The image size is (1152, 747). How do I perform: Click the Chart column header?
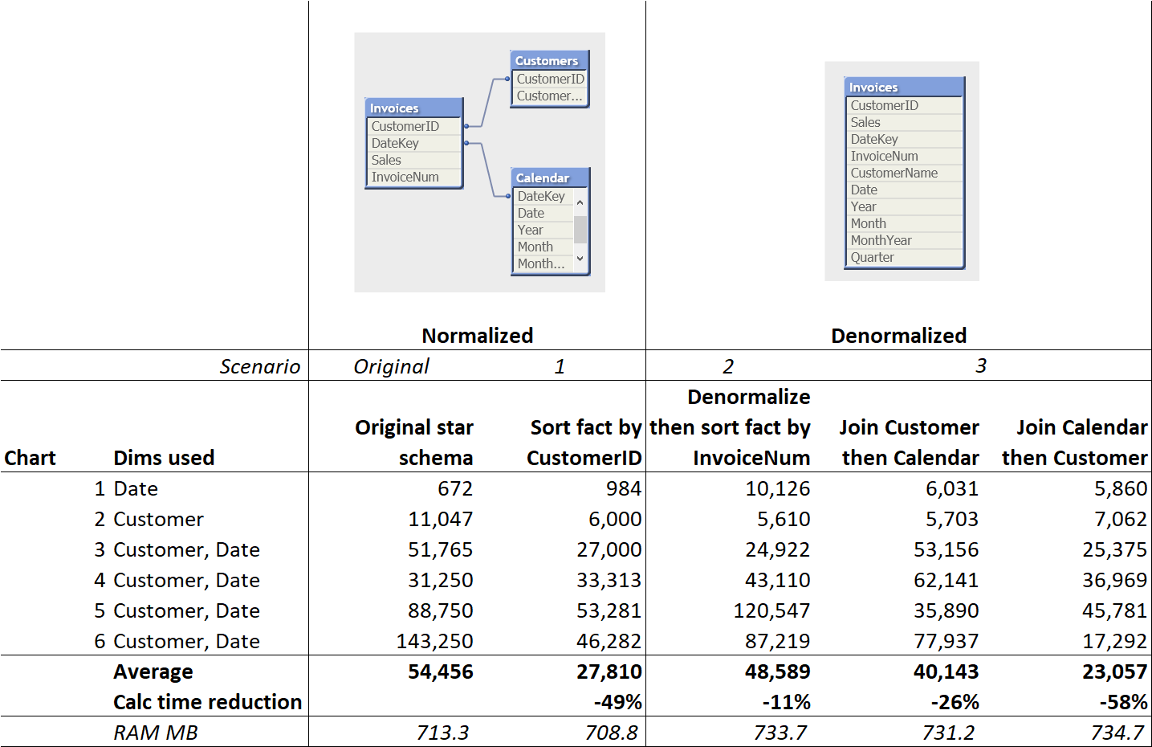click(30, 458)
